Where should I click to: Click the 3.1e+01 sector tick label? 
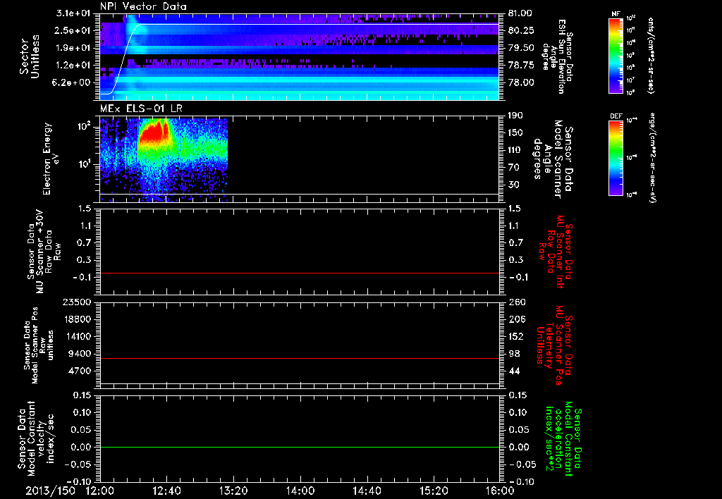pos(73,13)
